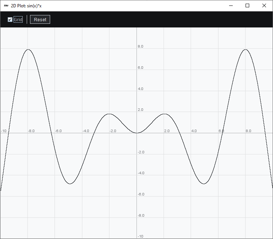273x239 pixels.
Task: Click the Reset button
Action: tap(40, 19)
